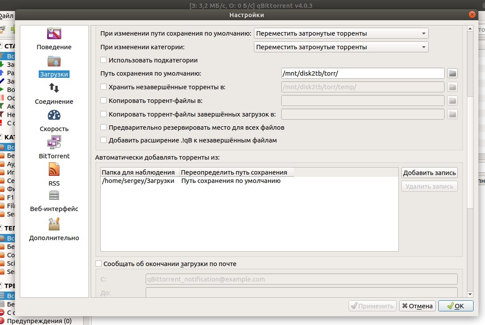Browse folder for default save path
Viewport: 485px width, 325px height.
pyautogui.click(x=452, y=73)
